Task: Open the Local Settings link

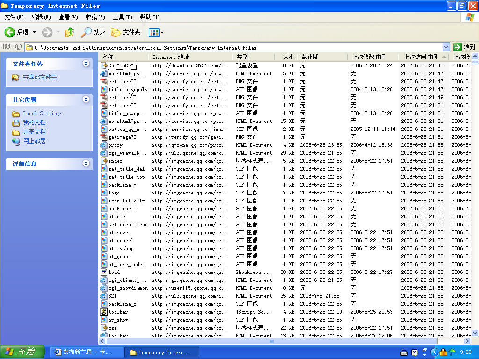Action: click(x=43, y=113)
